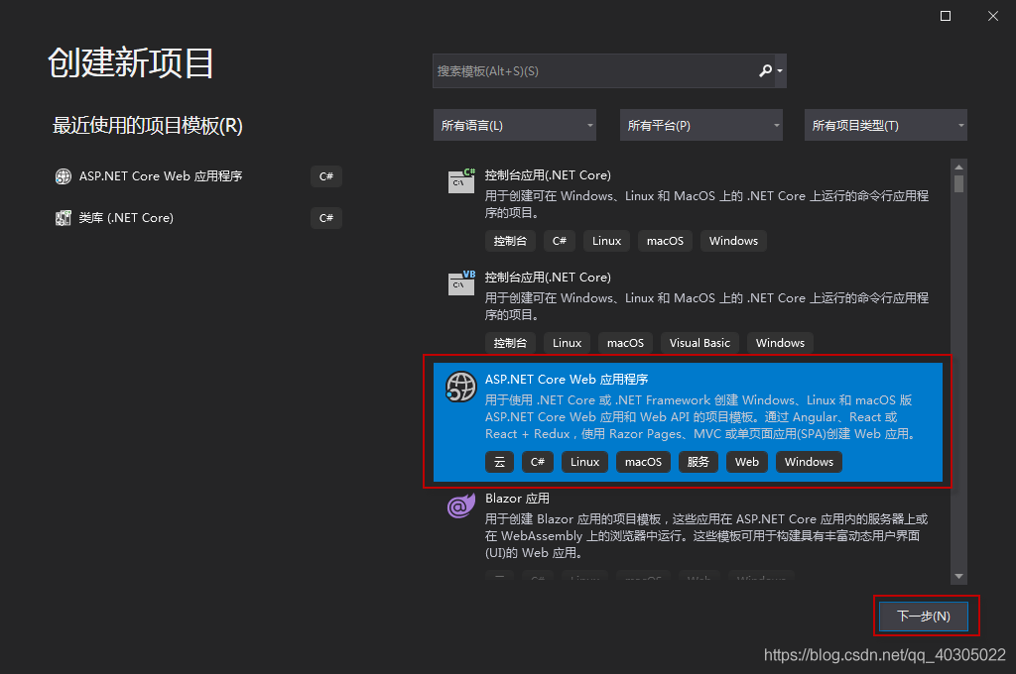Viewport: 1016px width, 674px height.
Task: Click macOS tag under C# console template
Action: (x=665, y=241)
